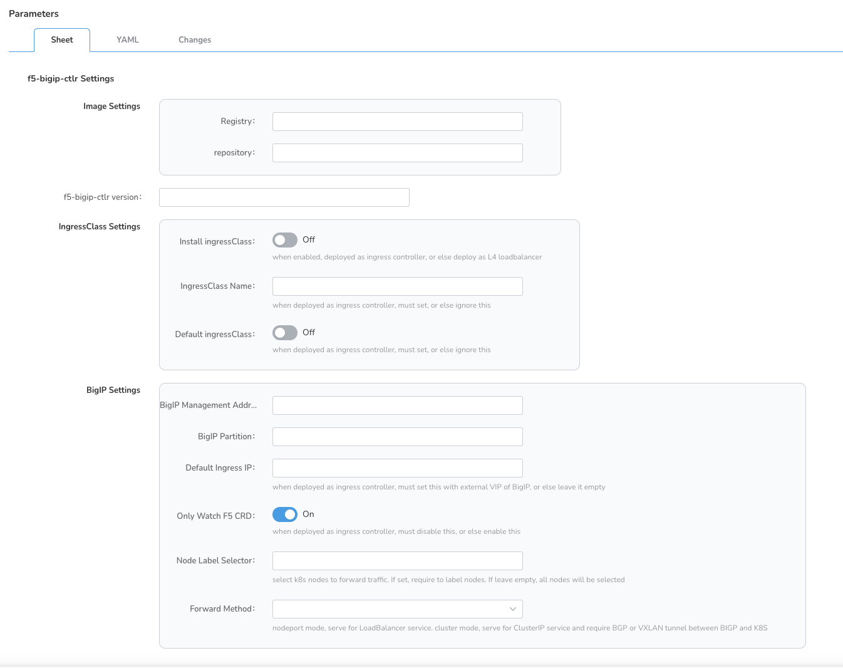The width and height of the screenshot is (843, 668).
Task: Click the 'Install ingressClass:' label
Action: click(x=217, y=242)
